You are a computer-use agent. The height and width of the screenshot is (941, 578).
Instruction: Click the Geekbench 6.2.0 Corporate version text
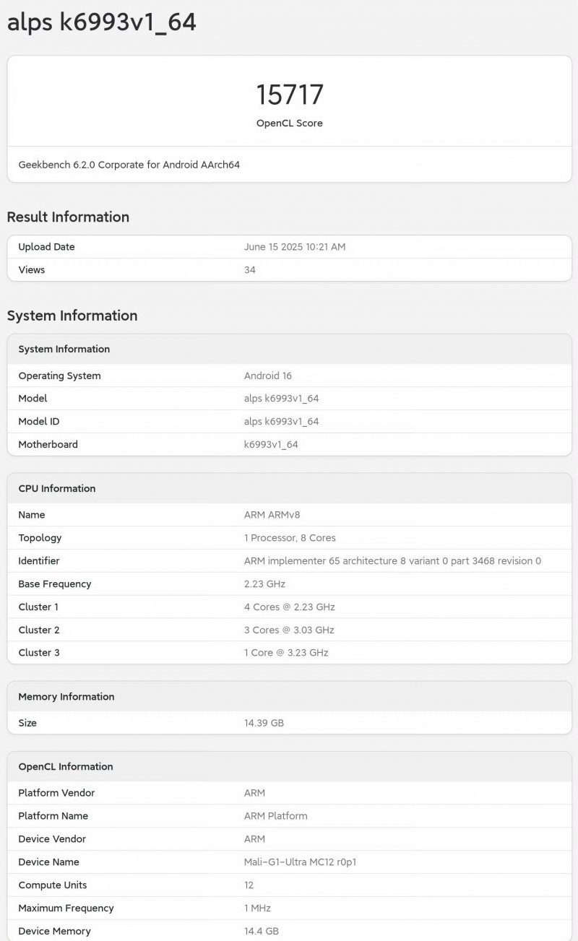(x=130, y=165)
